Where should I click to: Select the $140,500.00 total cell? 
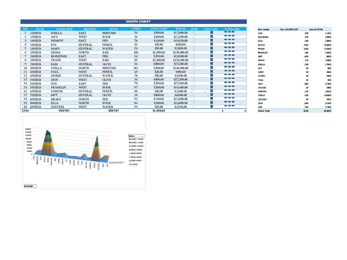180,68
